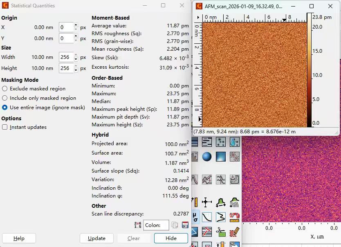This screenshot has width=341, height=247.
Task: Select Include only masked region option
Action: click(x=5, y=98)
